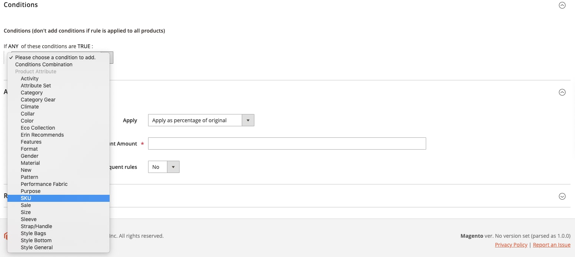Select the highlighted SKU option
575x257 pixels.
pyautogui.click(x=58, y=198)
